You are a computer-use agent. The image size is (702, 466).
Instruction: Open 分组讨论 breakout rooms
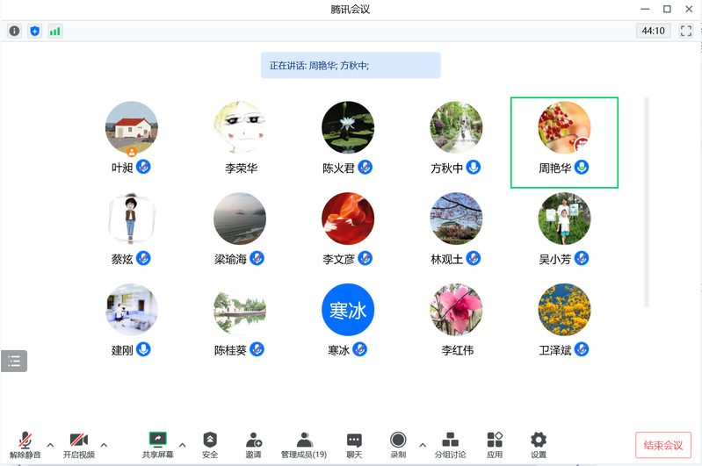(x=450, y=445)
